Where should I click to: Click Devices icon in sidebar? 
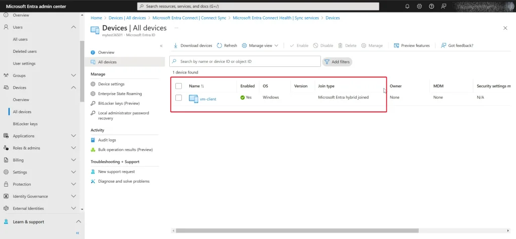6,88
